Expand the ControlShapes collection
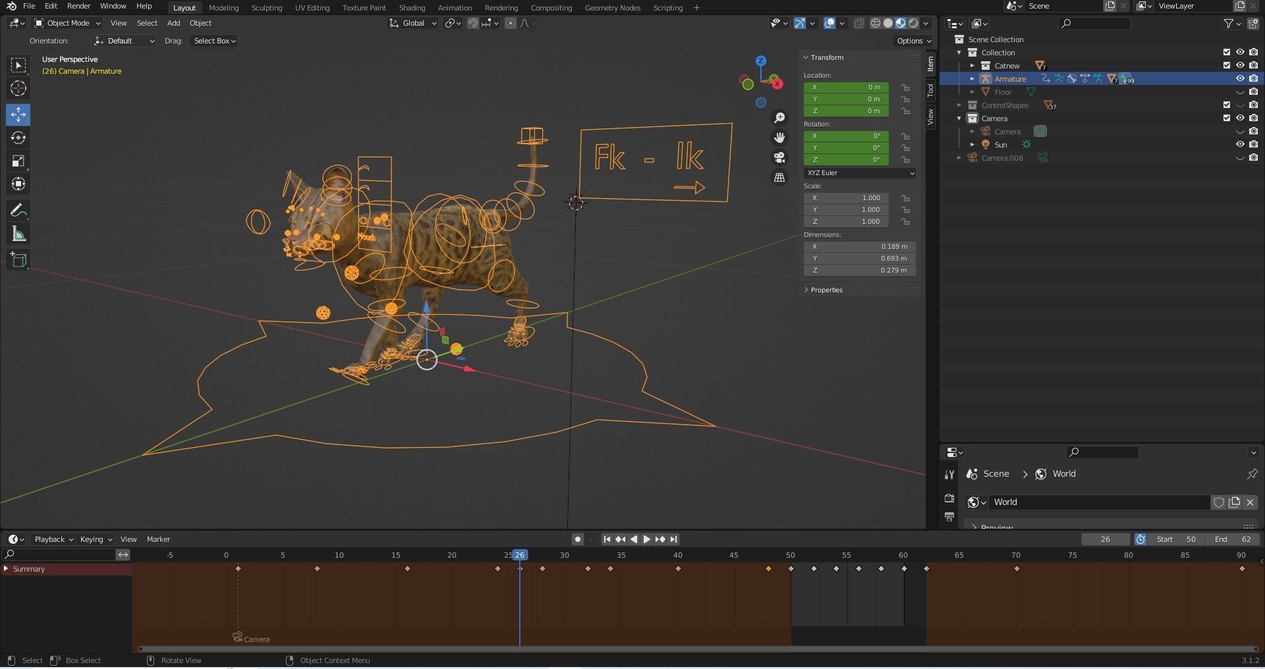This screenshot has height=669, width=1265. pyautogui.click(x=959, y=105)
